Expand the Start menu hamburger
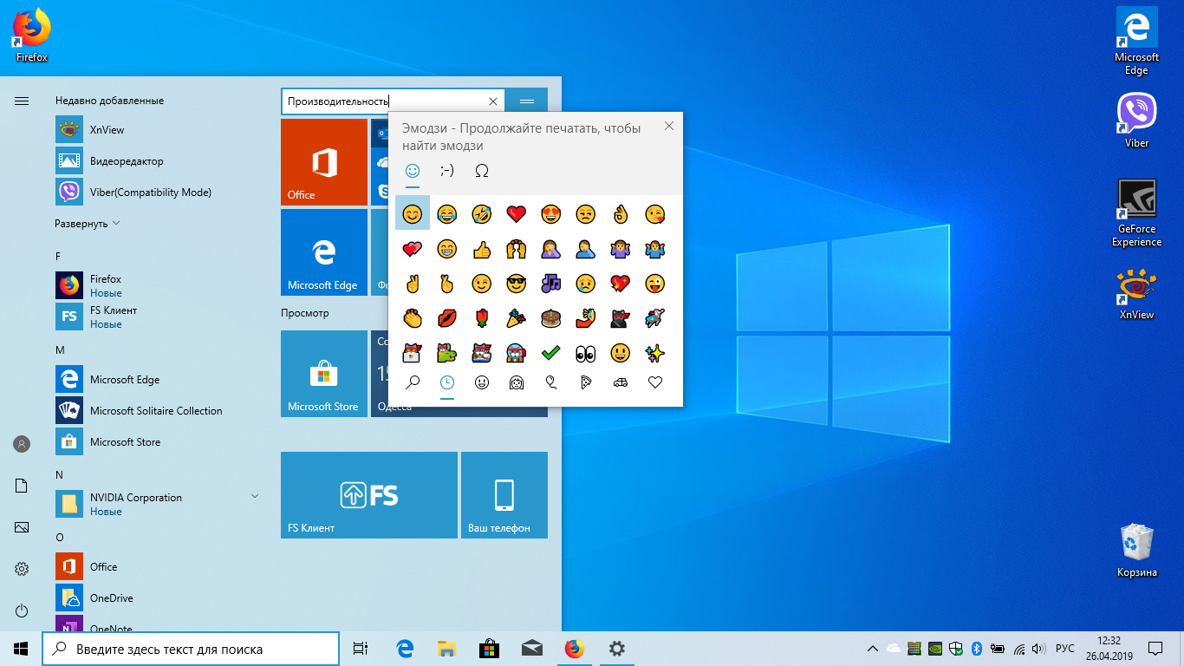1184x666 pixels. (22, 101)
